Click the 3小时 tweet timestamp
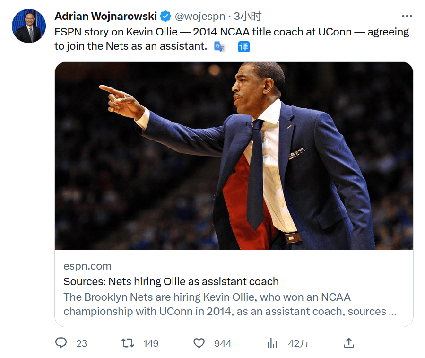Image resolution: width=425 pixels, height=358 pixels. 248,17
